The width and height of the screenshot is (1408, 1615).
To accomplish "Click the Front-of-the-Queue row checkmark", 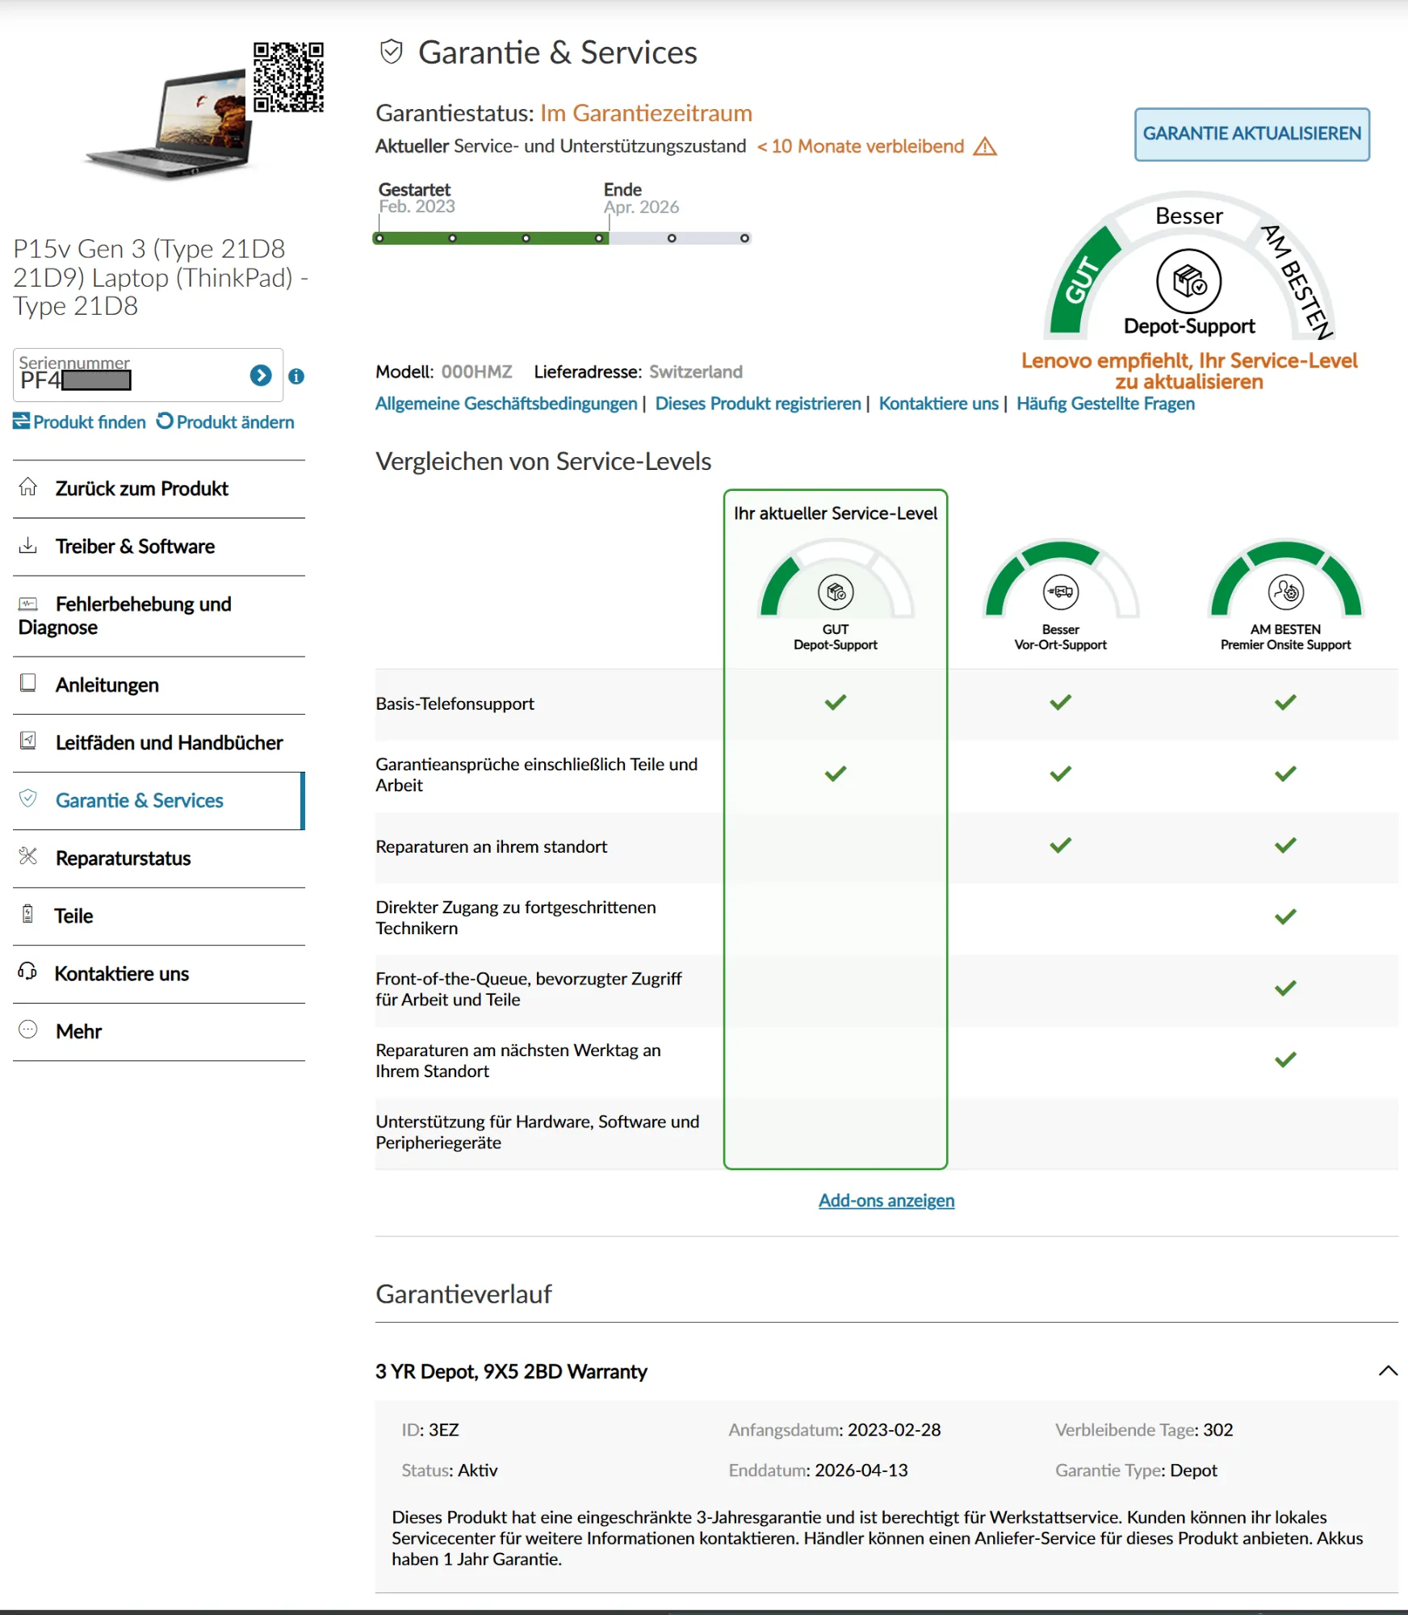I will coord(1285,988).
